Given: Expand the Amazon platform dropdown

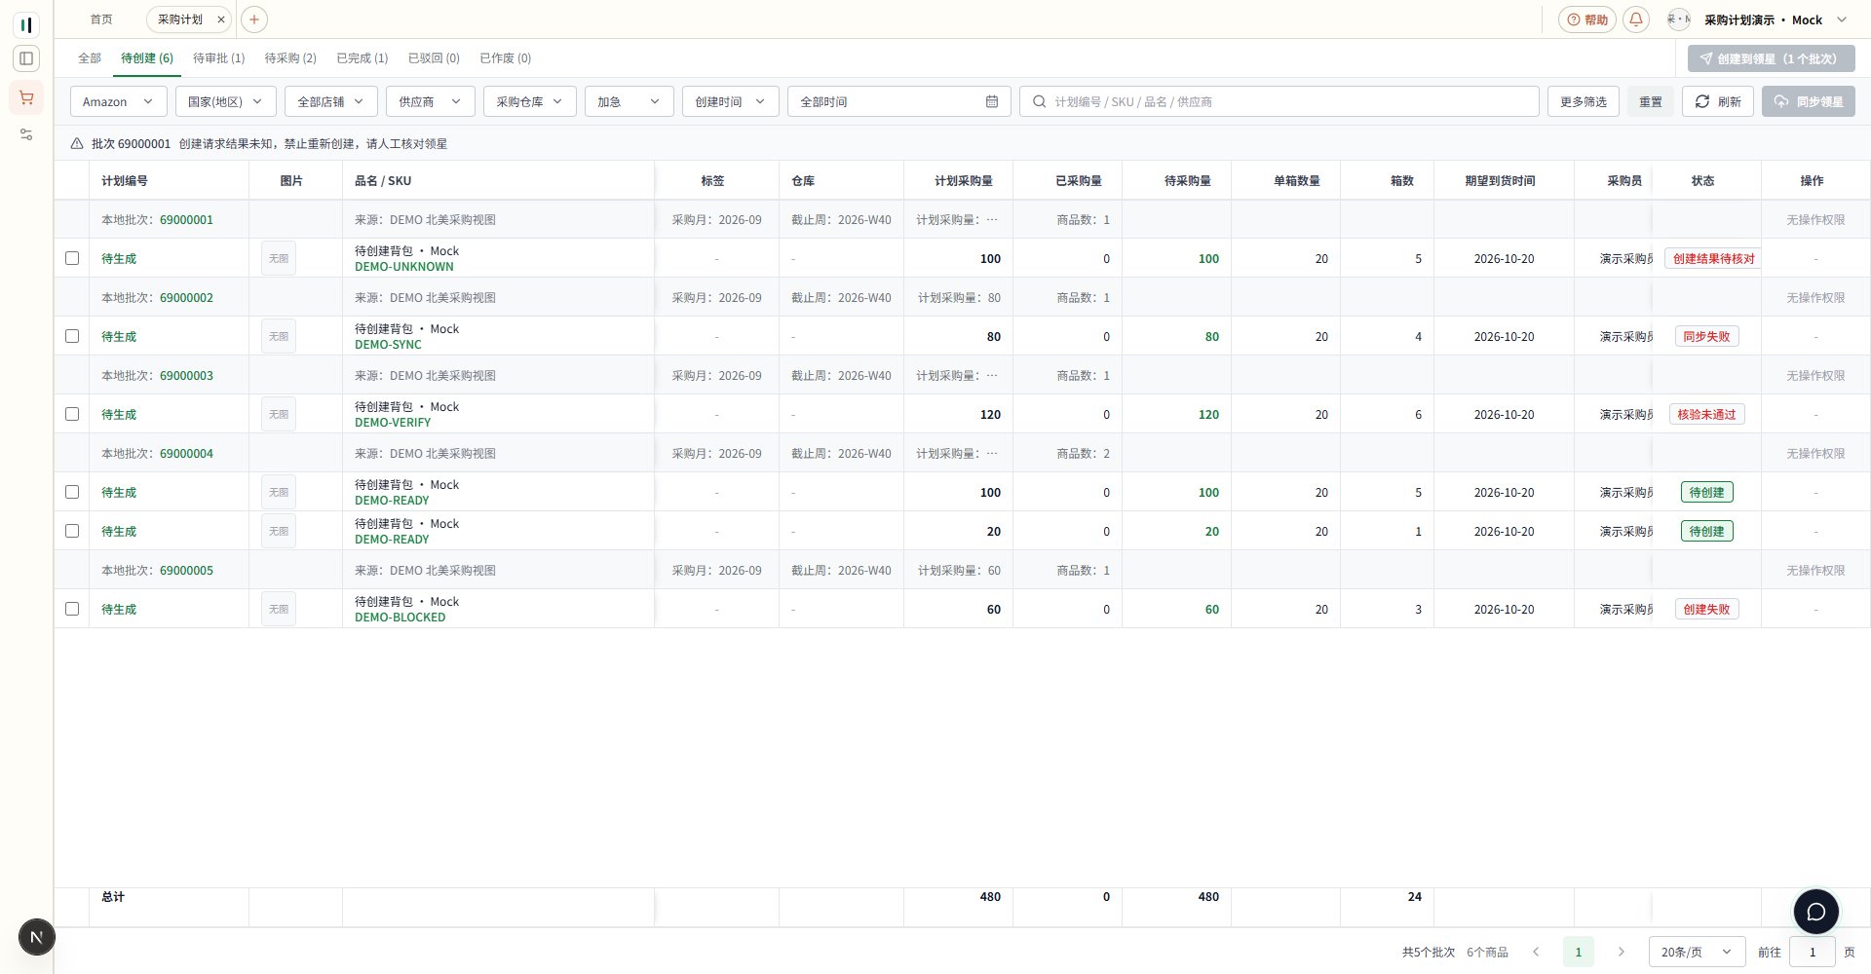Looking at the screenshot, I should pyautogui.click(x=118, y=101).
